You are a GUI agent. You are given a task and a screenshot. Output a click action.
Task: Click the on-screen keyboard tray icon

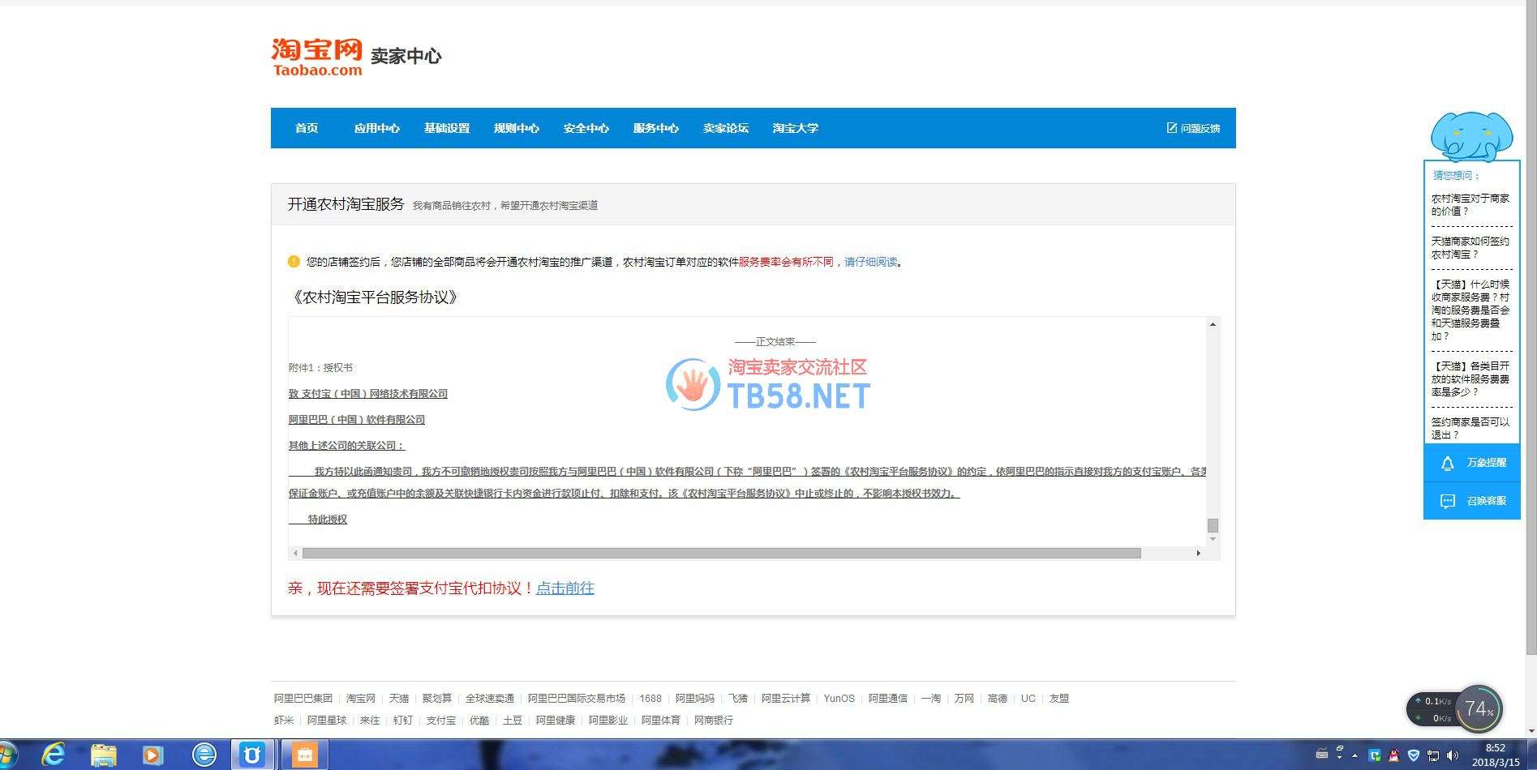point(1322,755)
